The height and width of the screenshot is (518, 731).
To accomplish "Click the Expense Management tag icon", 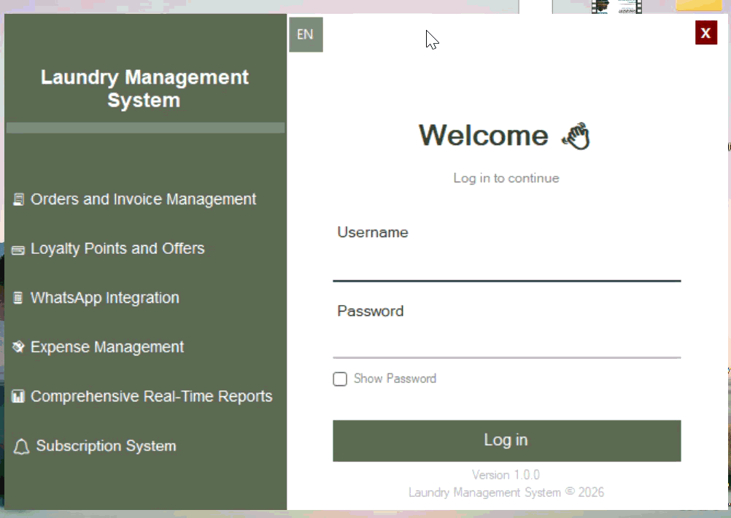I will (x=18, y=347).
